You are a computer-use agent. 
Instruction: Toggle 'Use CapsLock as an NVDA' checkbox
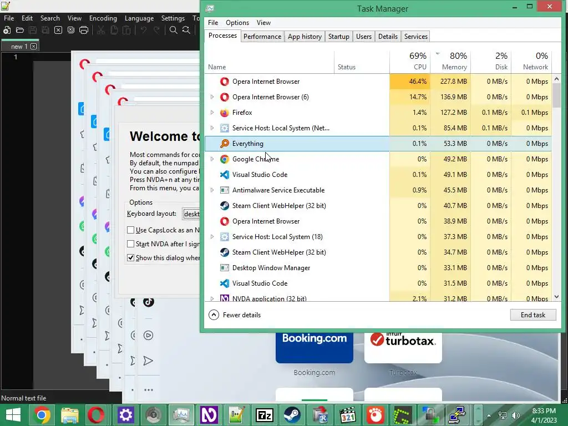tap(131, 230)
